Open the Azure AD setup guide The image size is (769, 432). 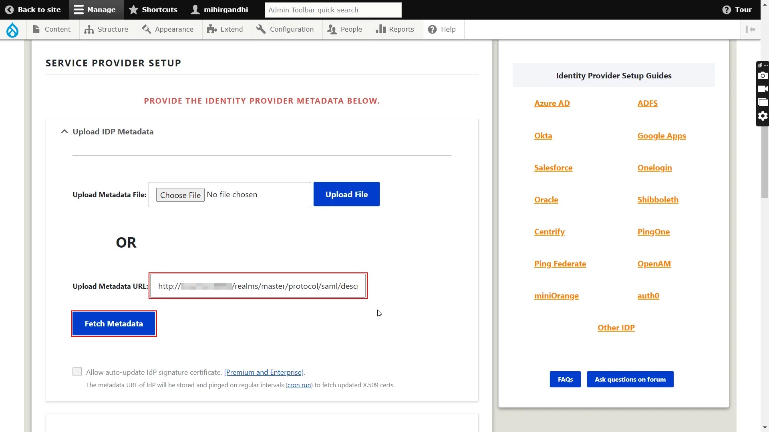(552, 103)
